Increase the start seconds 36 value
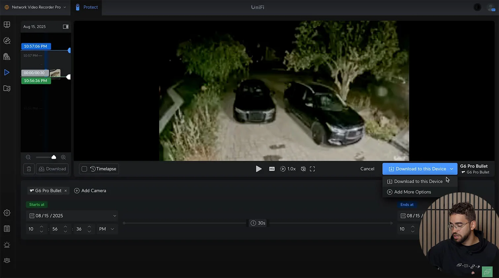This screenshot has height=278, width=499. click(x=89, y=227)
